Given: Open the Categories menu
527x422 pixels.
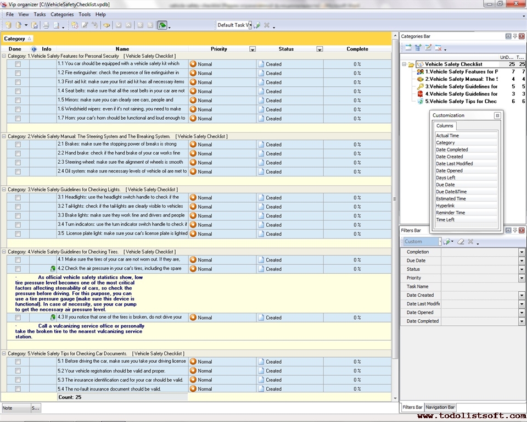Looking at the screenshot, I should coord(61,14).
